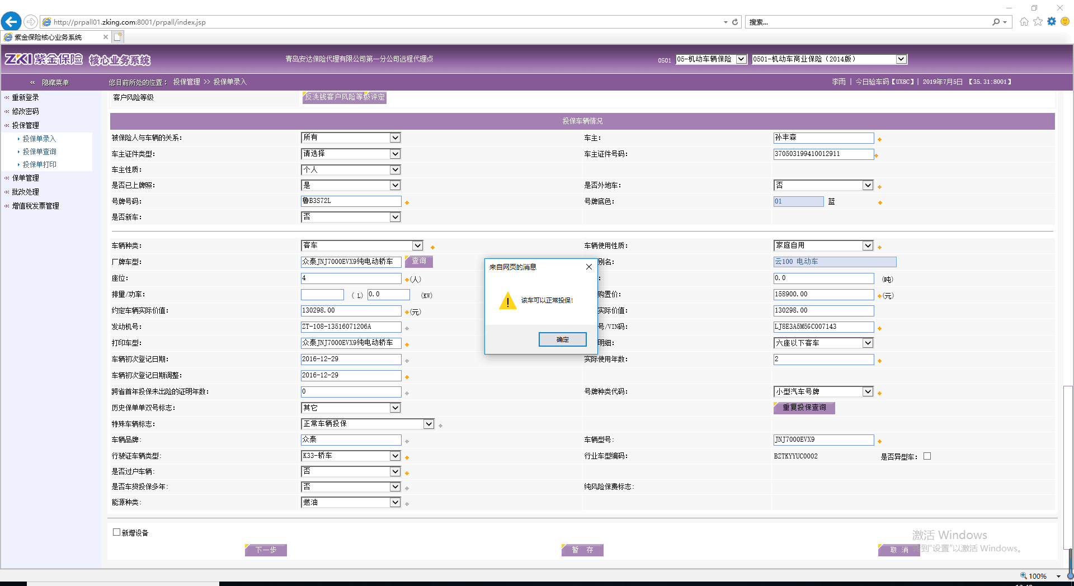Open the 是否外地车 dropdown
The width and height of the screenshot is (1074, 586).
click(823, 185)
